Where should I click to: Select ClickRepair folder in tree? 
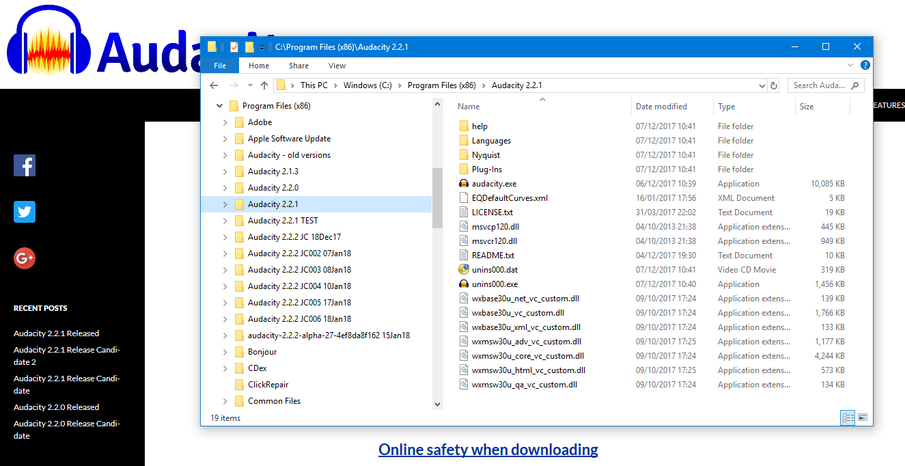pos(268,385)
